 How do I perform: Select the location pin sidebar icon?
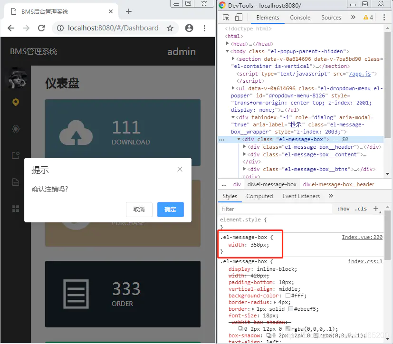[x=16, y=102]
